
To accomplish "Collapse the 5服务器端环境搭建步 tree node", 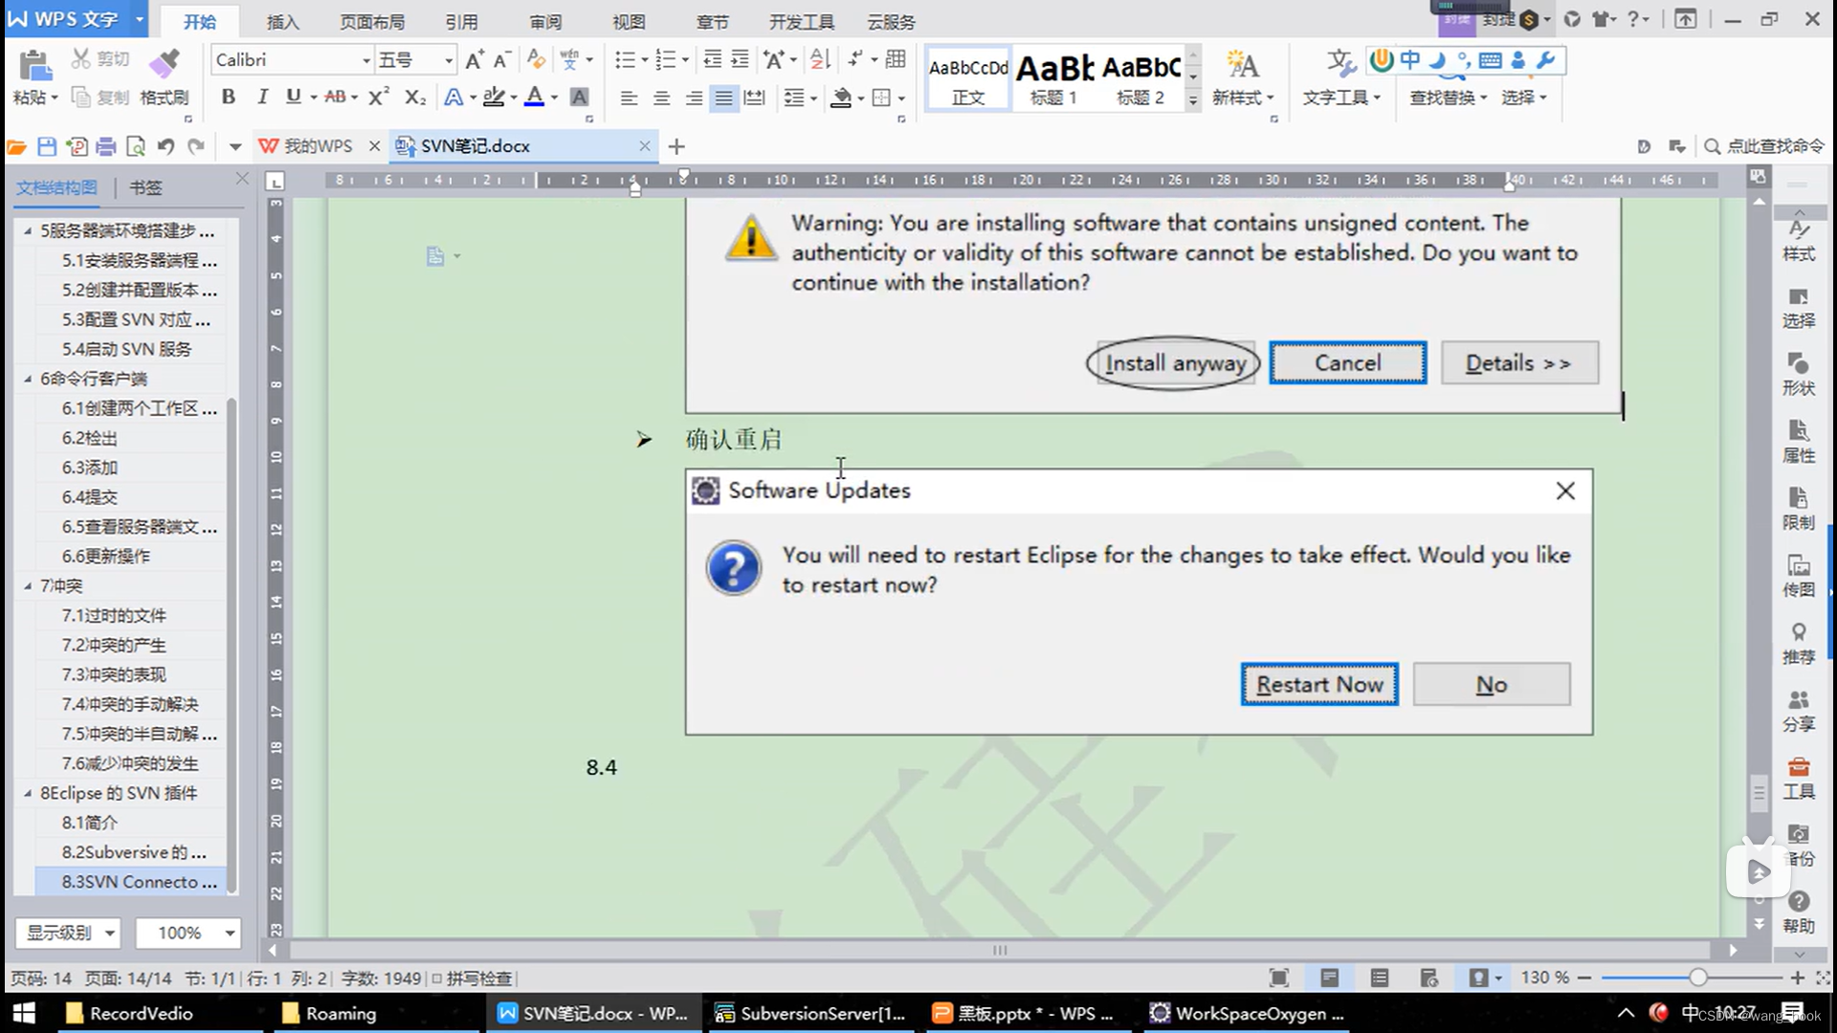I will pos(28,231).
